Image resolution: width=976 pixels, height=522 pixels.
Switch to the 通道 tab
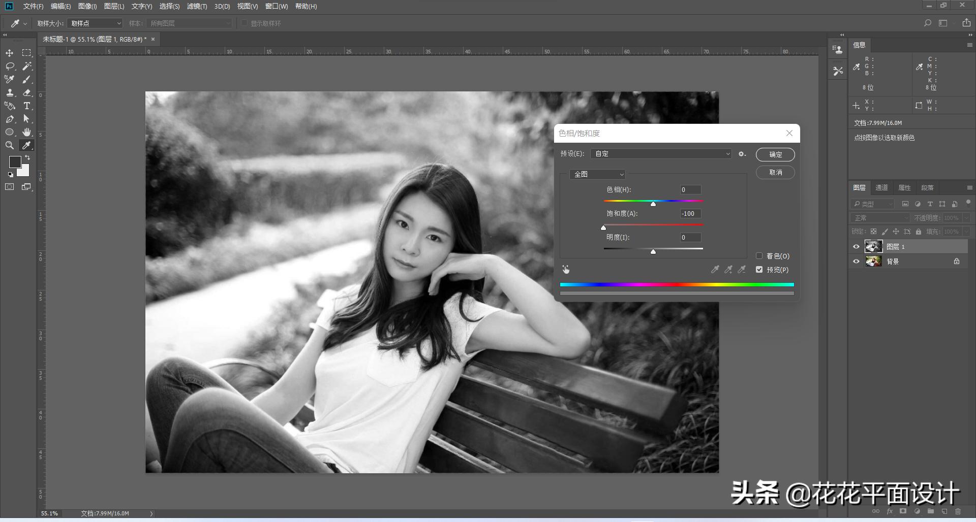point(881,188)
